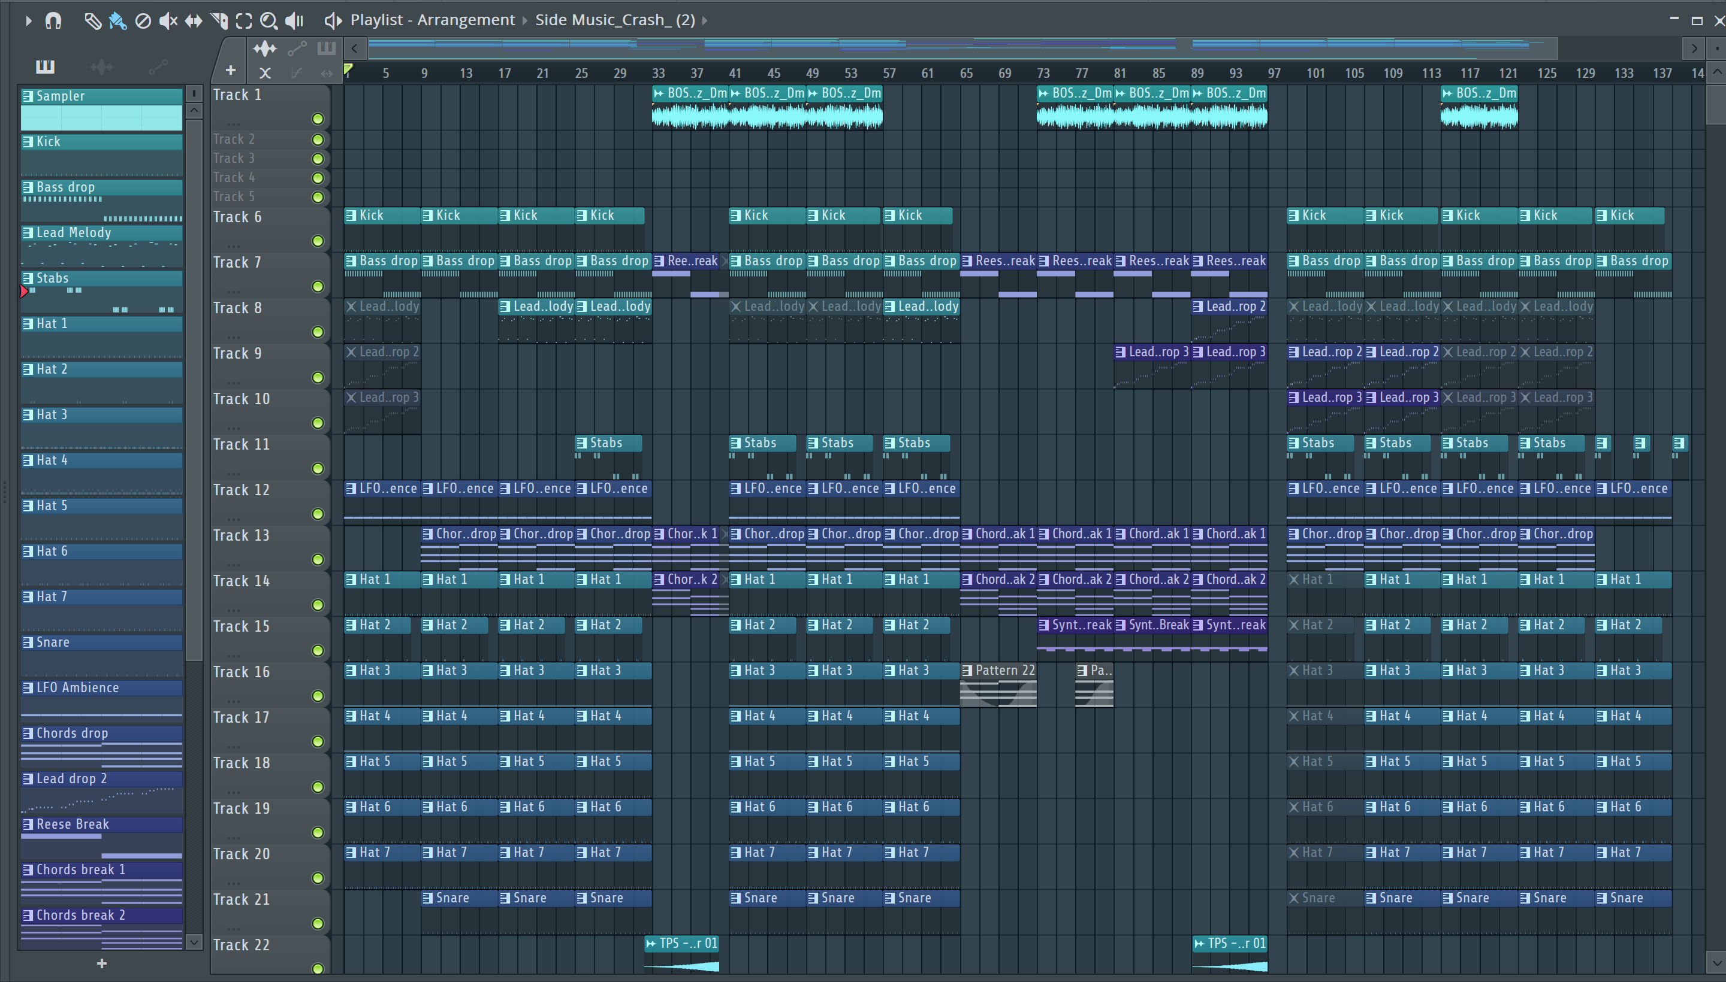
Task: Toggle pattern clip focus keyboard icon
Action: tap(326, 48)
